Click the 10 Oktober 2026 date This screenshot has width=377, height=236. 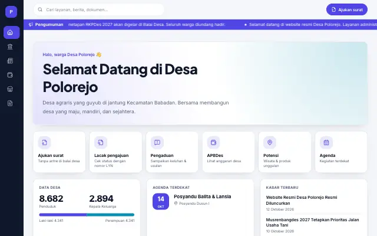[x=280, y=231]
